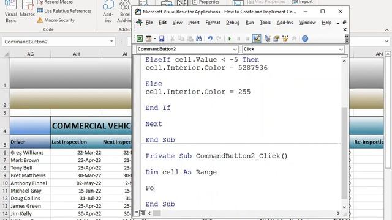Open the View menu
The image size is (392, 220).
[177, 23]
